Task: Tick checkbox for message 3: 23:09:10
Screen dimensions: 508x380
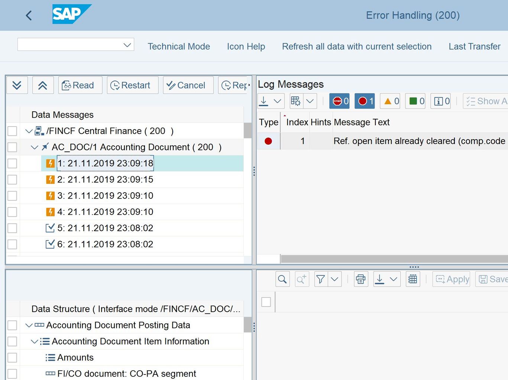Action: 12,196
